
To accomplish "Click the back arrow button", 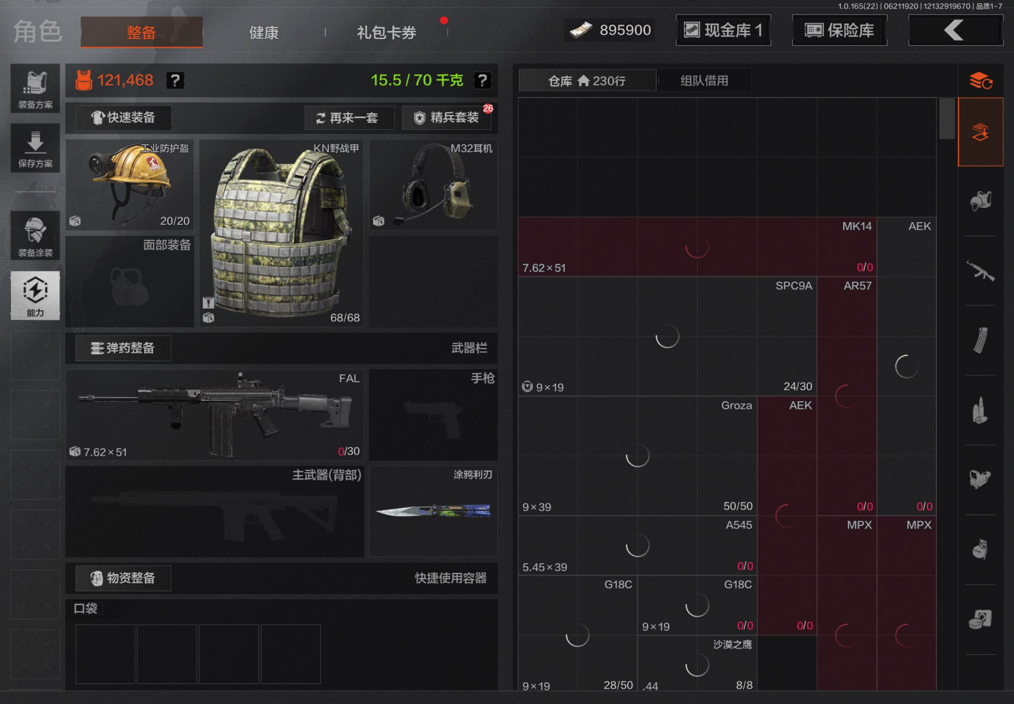I will point(956,30).
